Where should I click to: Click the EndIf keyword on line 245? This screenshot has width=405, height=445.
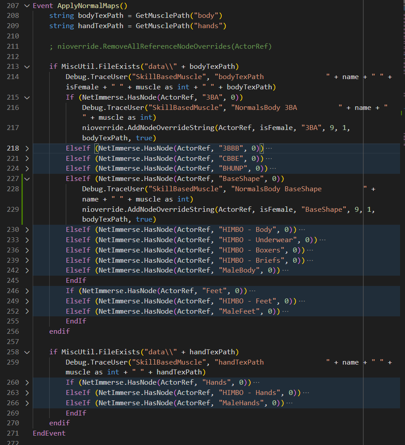(x=76, y=281)
